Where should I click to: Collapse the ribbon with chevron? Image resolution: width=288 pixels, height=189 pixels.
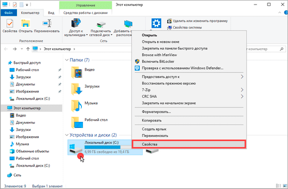tap(280, 12)
